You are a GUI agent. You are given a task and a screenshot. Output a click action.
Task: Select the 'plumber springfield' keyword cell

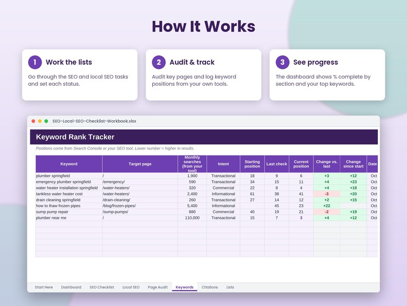[69, 176]
